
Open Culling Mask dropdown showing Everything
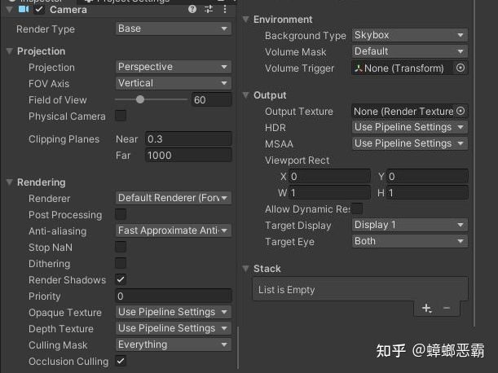tap(174, 344)
